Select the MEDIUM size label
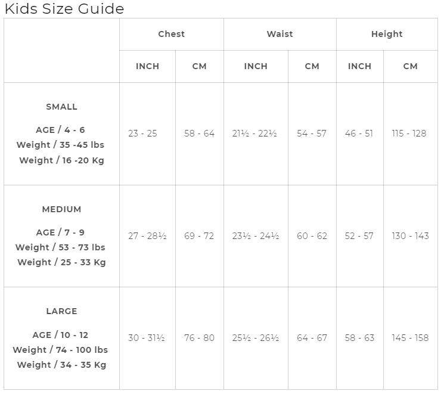This screenshot has height=394, width=444. [x=61, y=209]
